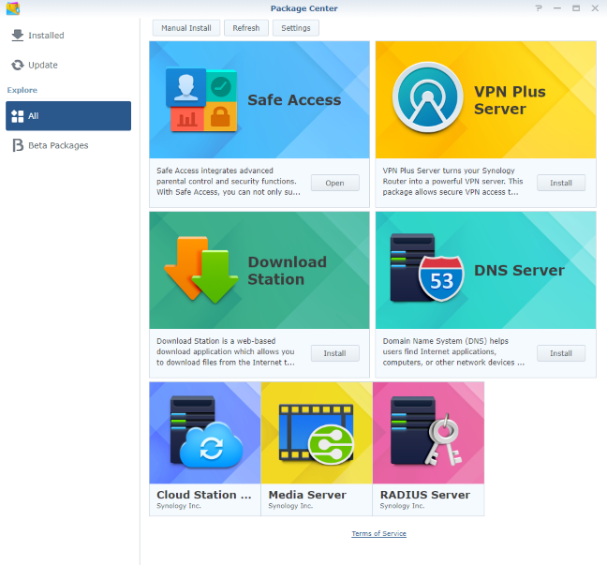Install VPN Plus Server
The width and height of the screenshot is (607, 565).
pyautogui.click(x=561, y=183)
